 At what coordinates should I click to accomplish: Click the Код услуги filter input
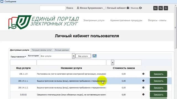pos(23,62)
